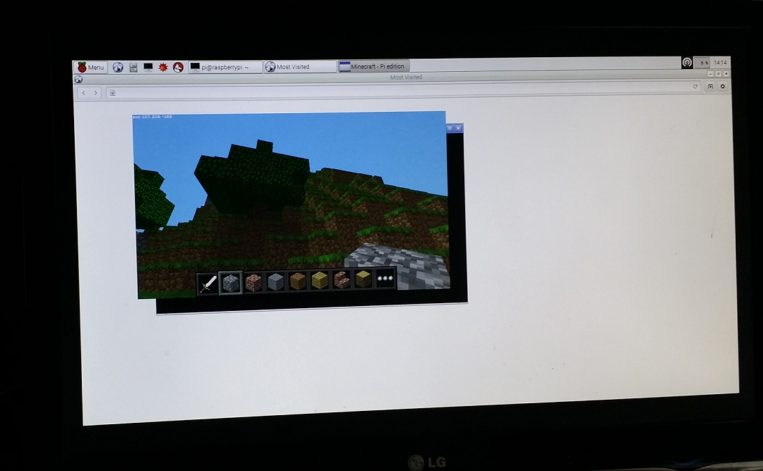Open more blocks via the hotbar ellipsis slot

[384, 281]
